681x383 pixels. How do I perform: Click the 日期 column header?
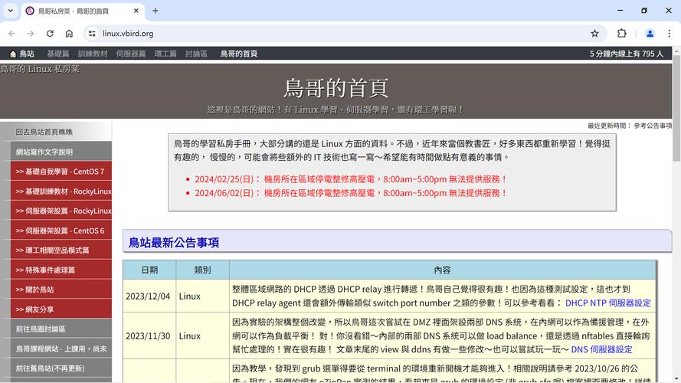tap(149, 270)
